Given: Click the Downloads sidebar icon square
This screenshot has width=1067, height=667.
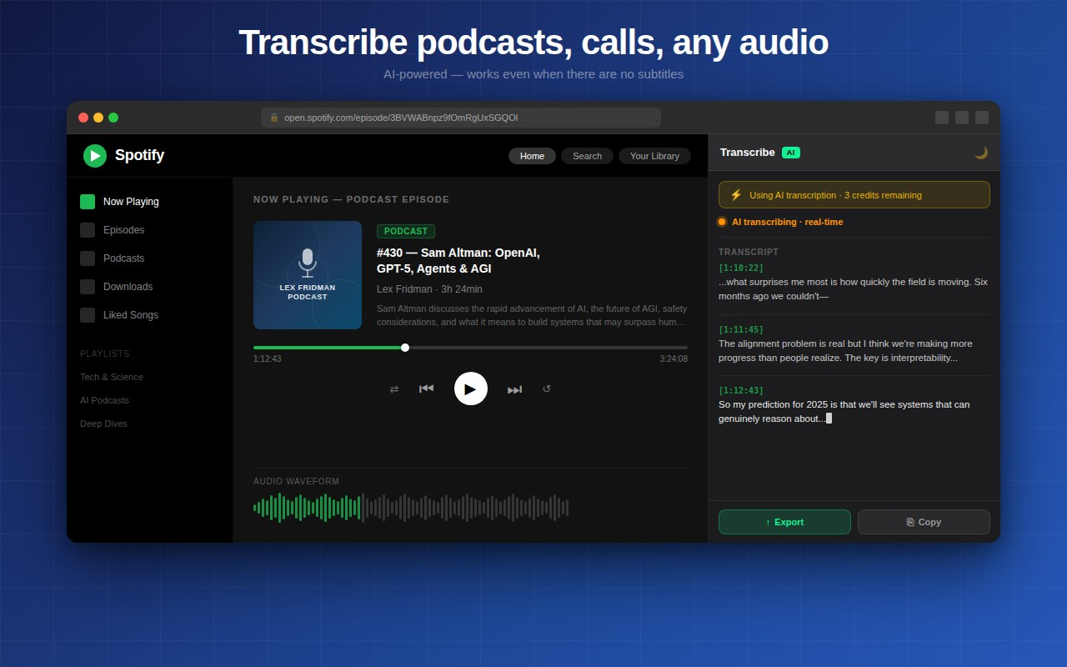Looking at the screenshot, I should click(88, 287).
